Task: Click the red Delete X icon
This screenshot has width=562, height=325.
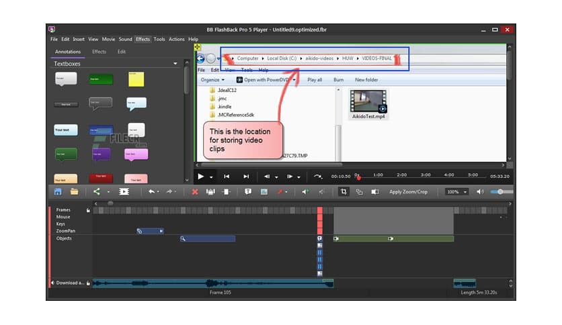Action: click(195, 192)
